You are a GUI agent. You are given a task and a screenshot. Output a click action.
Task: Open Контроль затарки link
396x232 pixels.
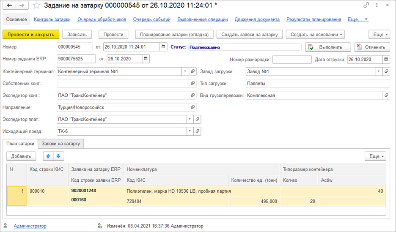pyautogui.click(x=52, y=19)
